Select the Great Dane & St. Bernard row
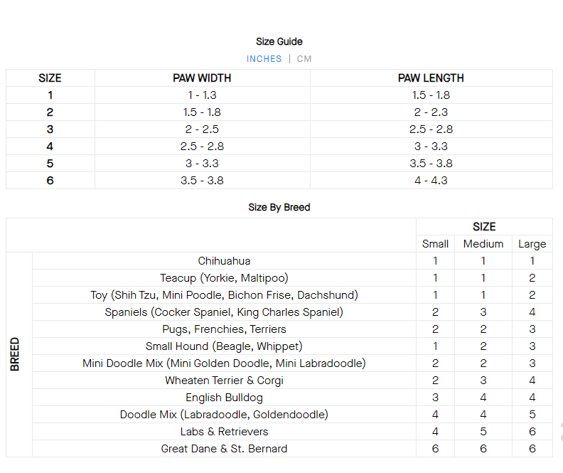This screenshot has width=563, height=473. [224, 449]
